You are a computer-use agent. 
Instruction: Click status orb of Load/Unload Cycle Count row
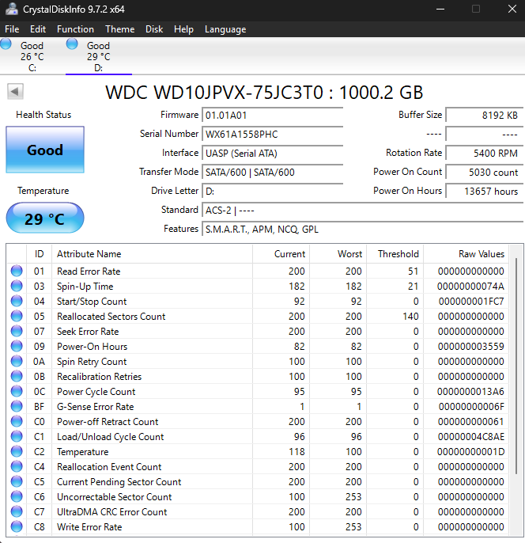click(x=17, y=436)
